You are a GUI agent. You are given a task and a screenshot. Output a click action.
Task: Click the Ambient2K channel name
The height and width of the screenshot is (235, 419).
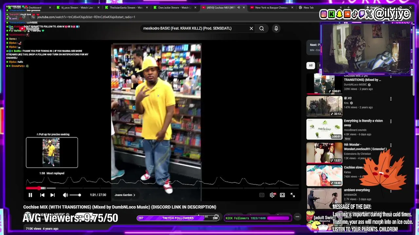point(350,195)
